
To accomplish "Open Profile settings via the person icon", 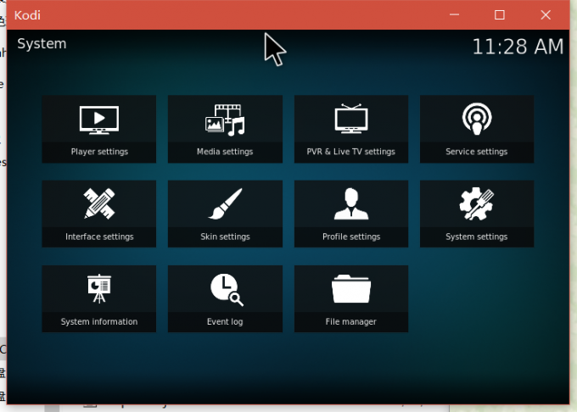I will (x=350, y=204).
